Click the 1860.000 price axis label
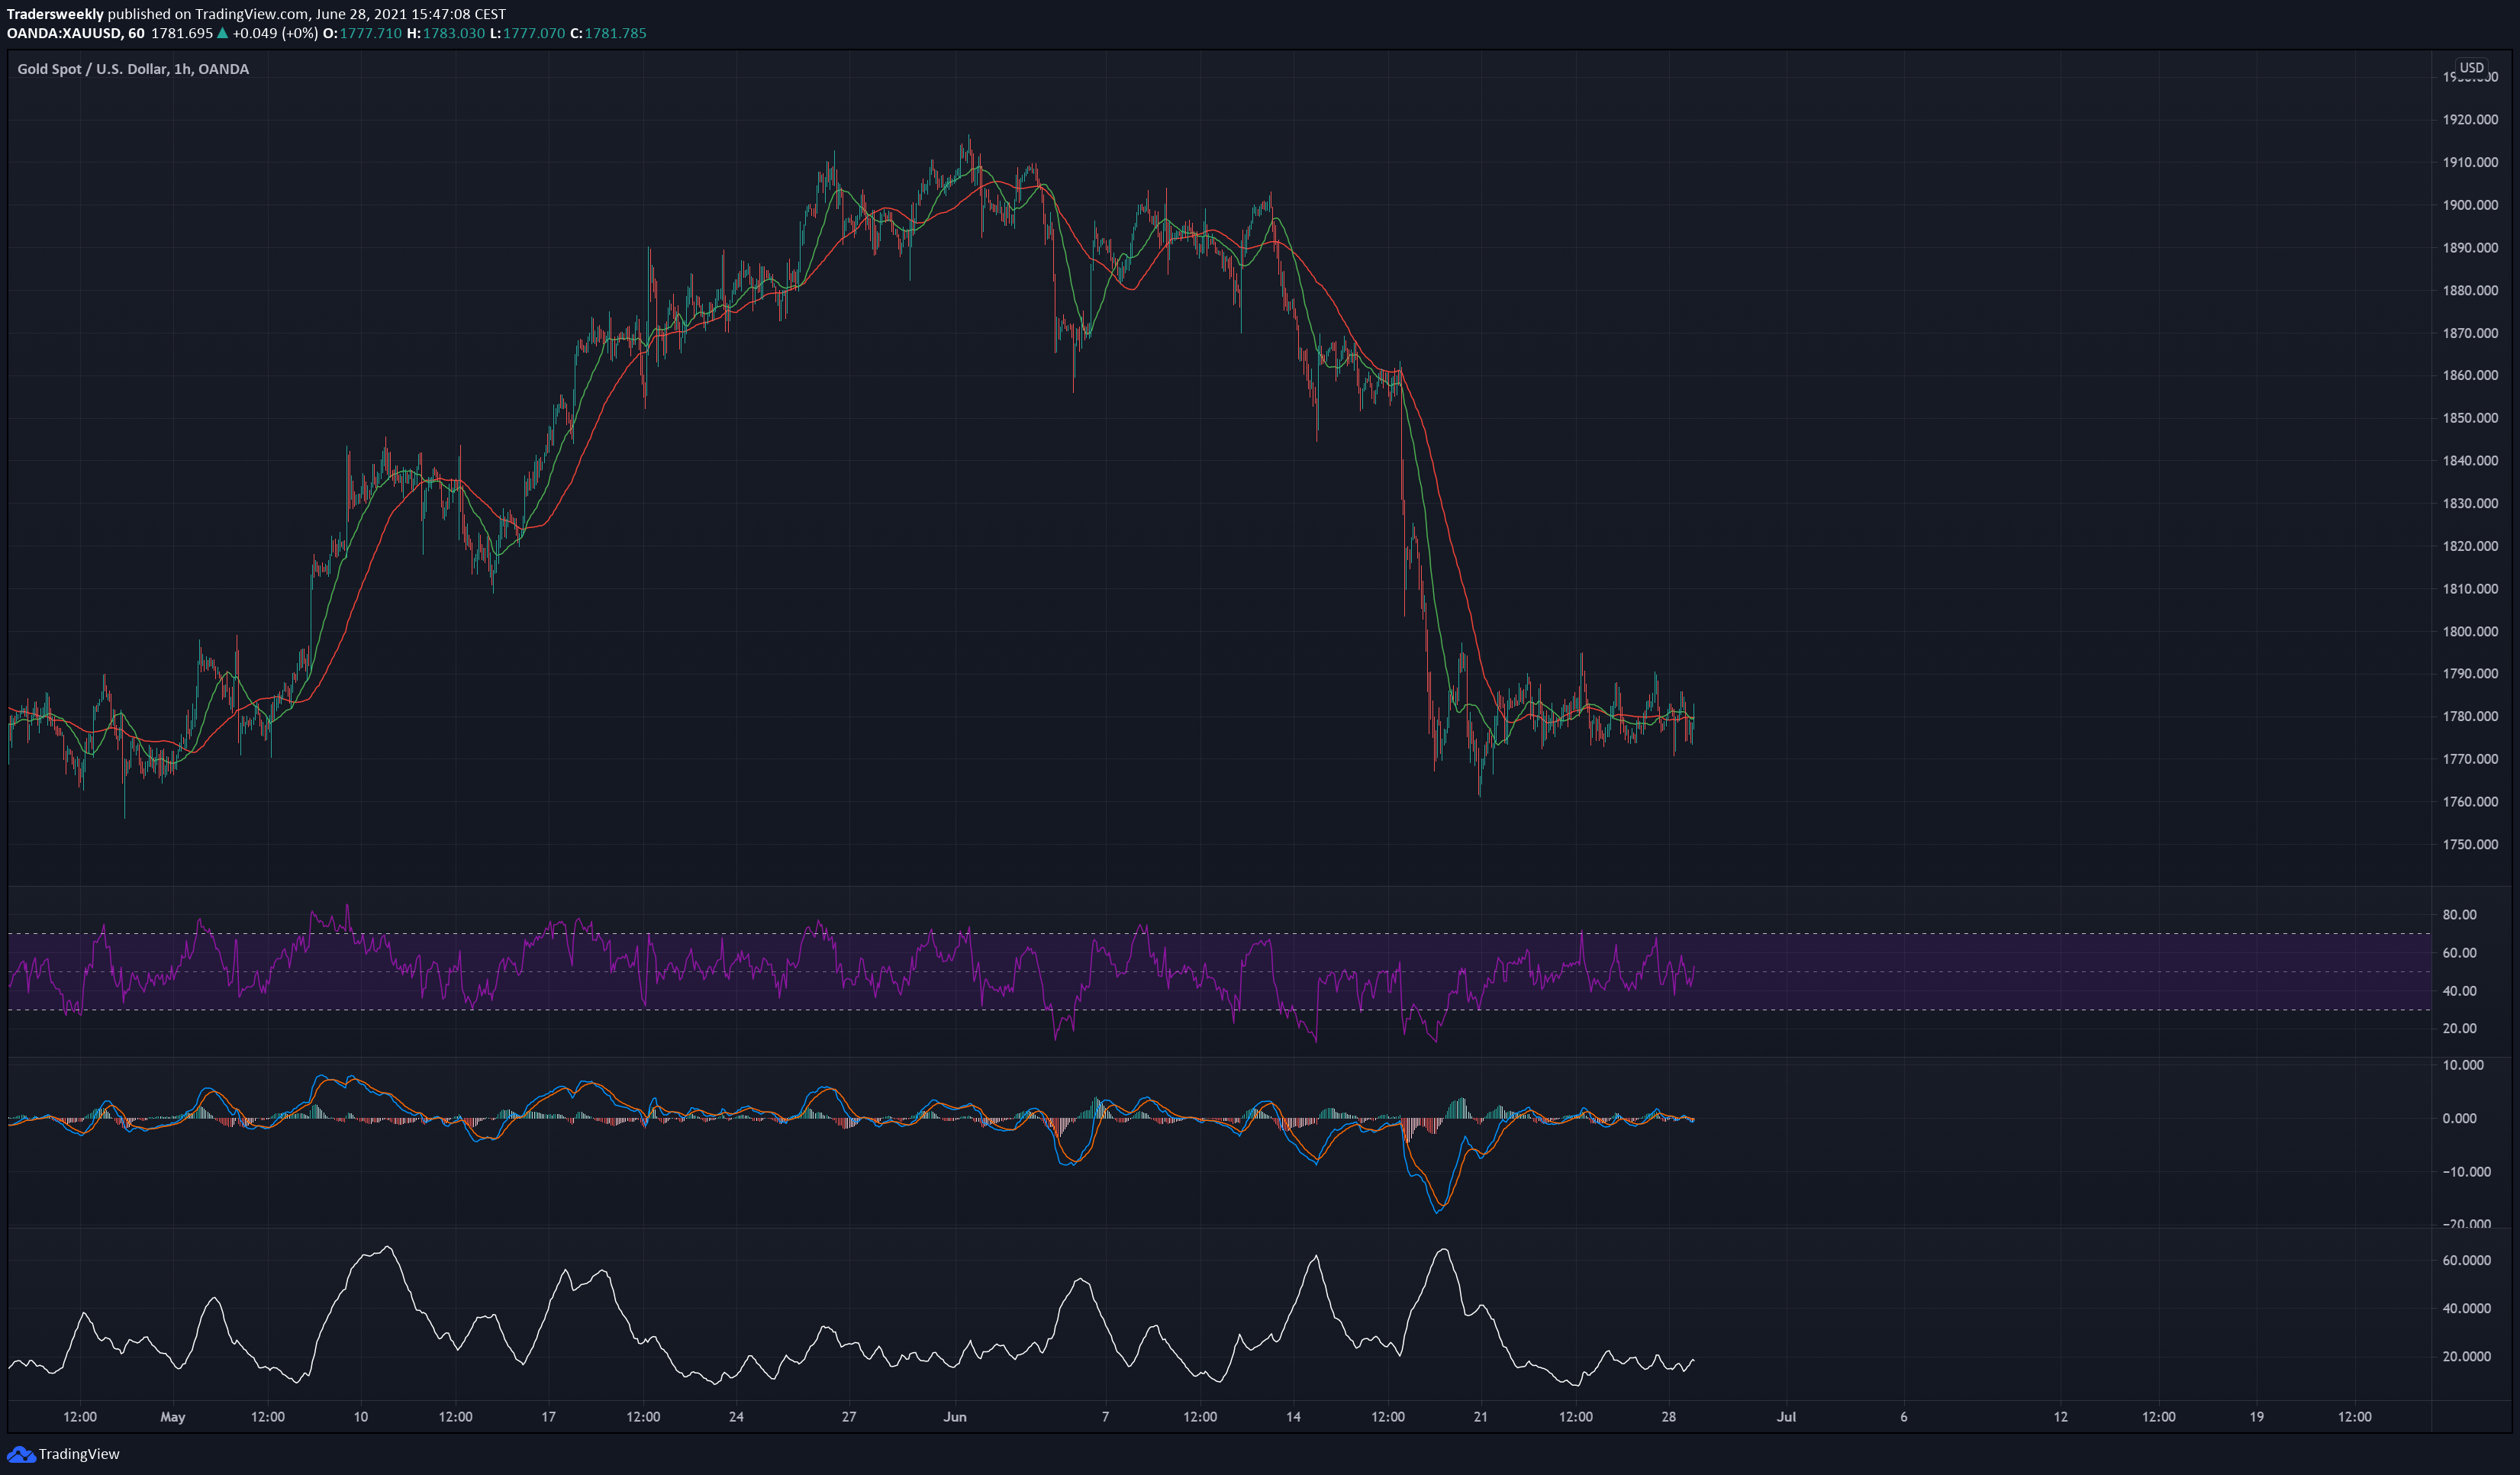2520x1475 pixels. (x=2470, y=376)
